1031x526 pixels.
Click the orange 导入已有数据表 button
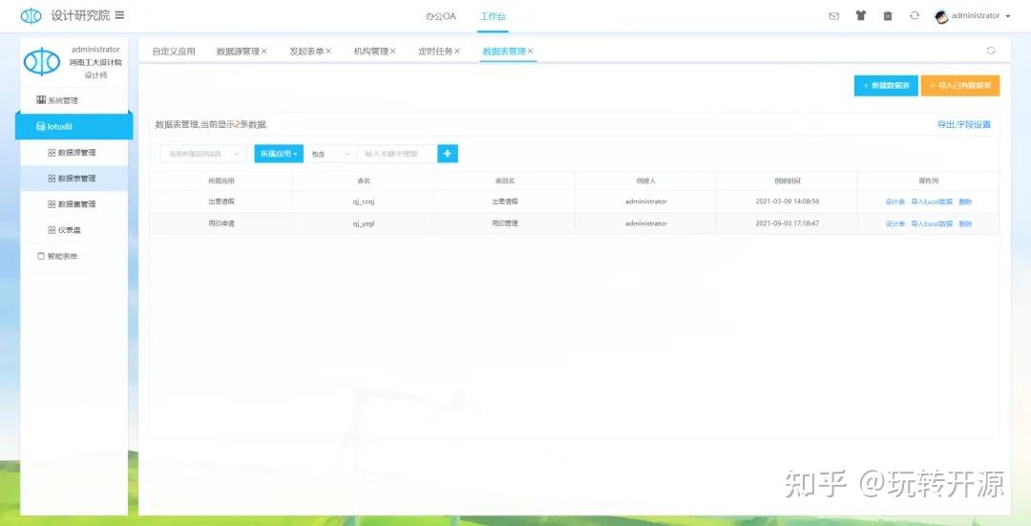point(959,86)
